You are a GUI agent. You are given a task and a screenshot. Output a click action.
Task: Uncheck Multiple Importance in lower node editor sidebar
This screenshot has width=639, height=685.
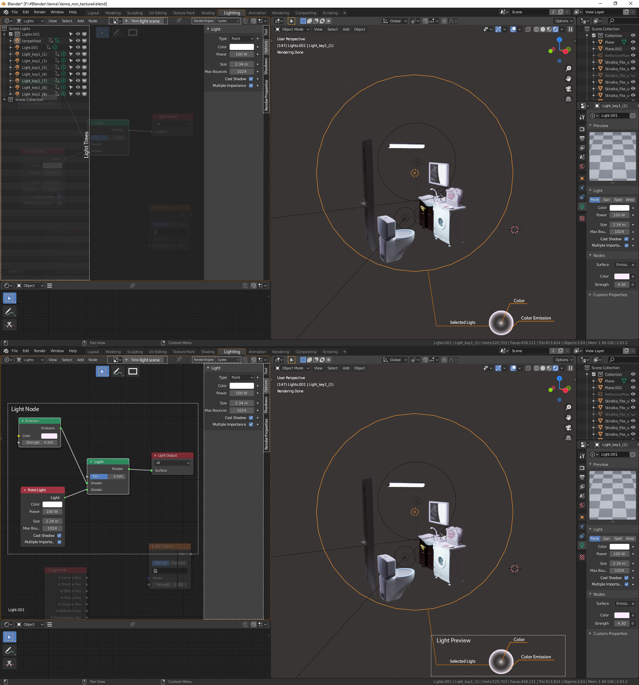click(x=251, y=424)
